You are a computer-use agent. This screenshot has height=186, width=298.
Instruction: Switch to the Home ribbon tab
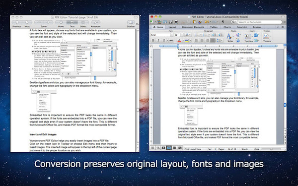click(158, 27)
